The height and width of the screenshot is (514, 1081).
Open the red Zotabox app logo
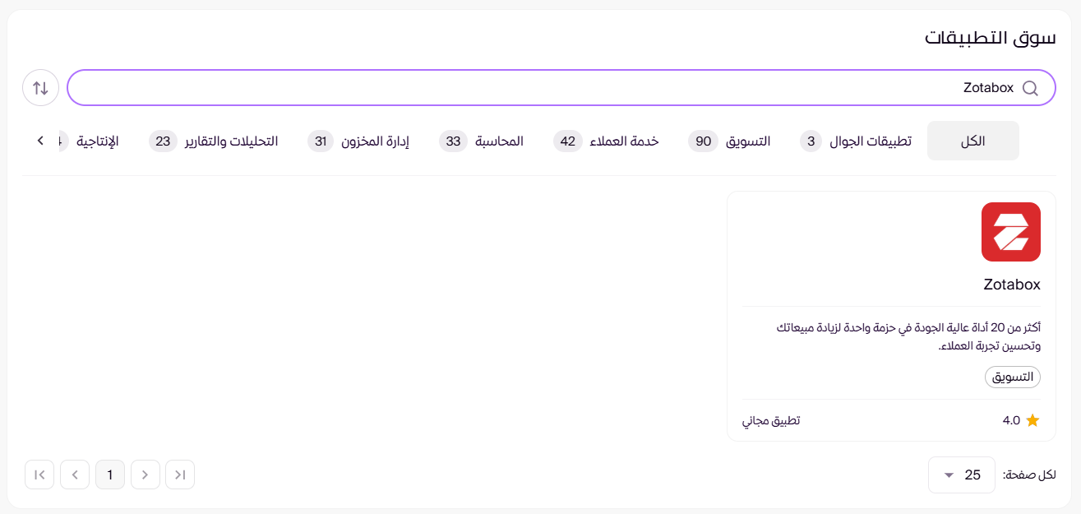(x=1010, y=231)
